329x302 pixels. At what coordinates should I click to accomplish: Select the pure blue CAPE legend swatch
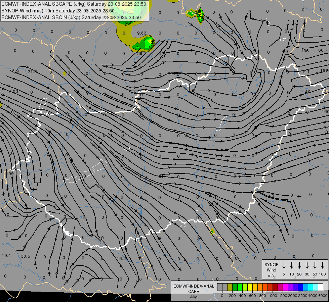click(300, 287)
